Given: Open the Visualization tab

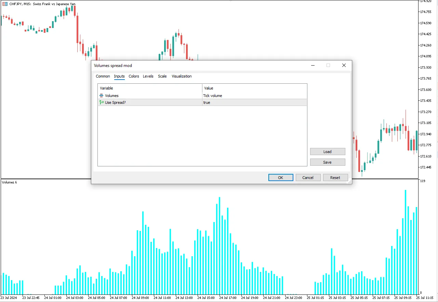Looking at the screenshot, I should pos(182,76).
